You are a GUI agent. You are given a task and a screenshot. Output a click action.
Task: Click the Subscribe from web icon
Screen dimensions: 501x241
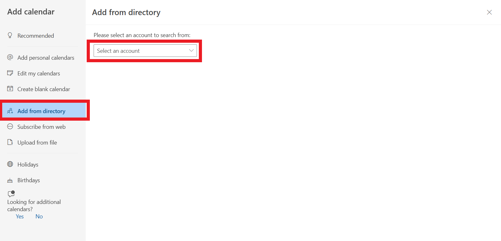click(x=10, y=126)
